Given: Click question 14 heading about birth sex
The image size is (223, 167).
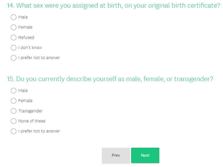Looking at the screenshot, I should click(113, 5).
